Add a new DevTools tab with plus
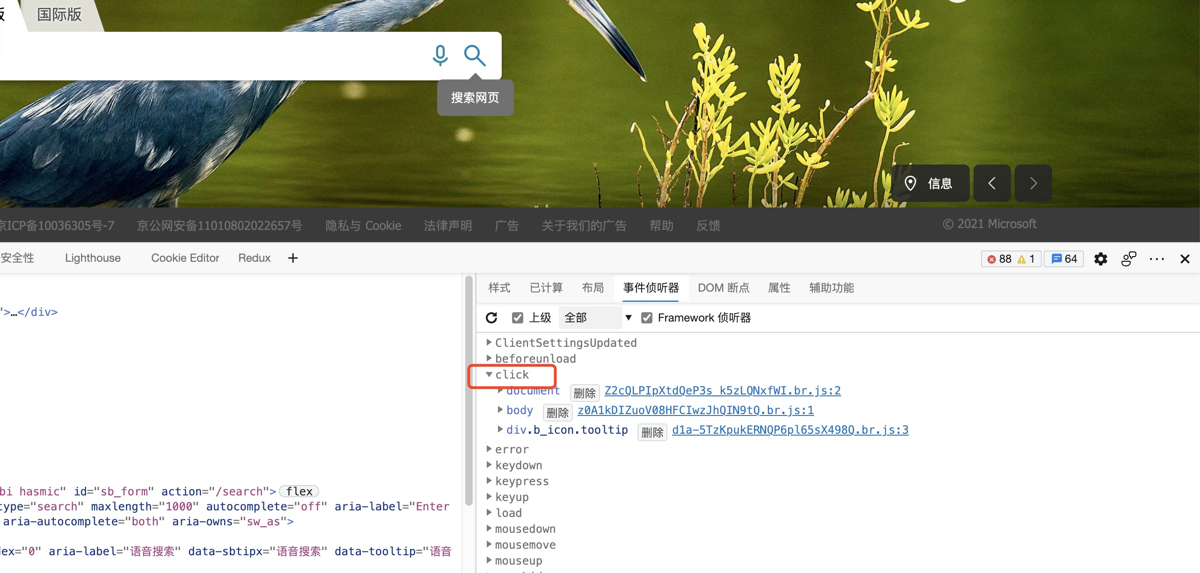This screenshot has width=1200, height=573. click(x=293, y=258)
